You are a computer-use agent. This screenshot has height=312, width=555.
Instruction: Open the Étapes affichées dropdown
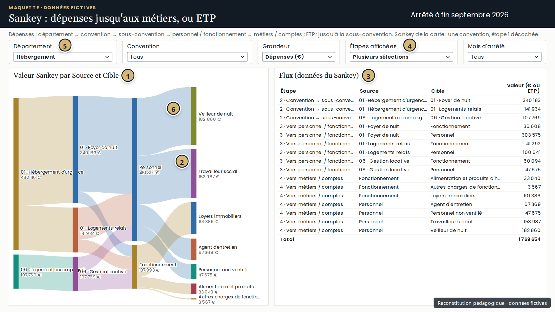[401, 57]
